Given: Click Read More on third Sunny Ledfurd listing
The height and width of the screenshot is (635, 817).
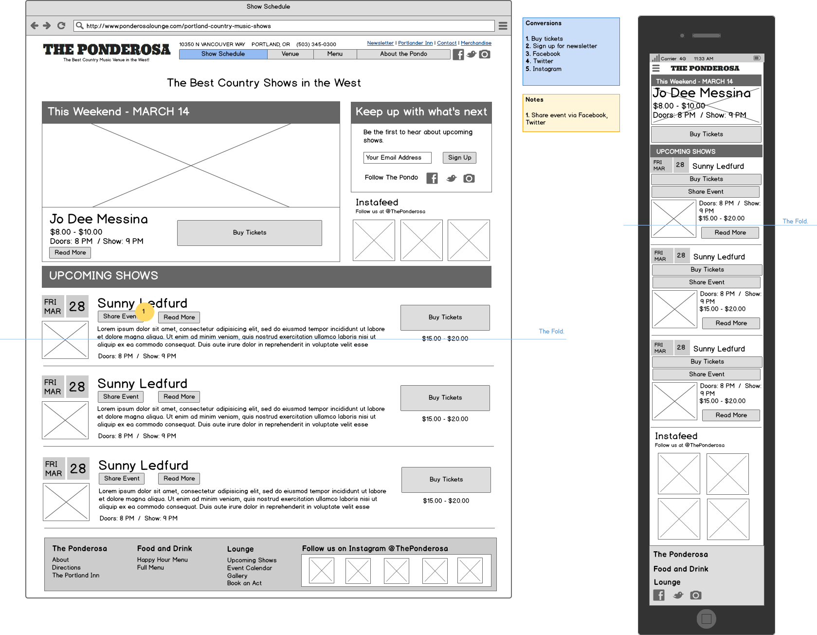Looking at the screenshot, I should tap(179, 478).
